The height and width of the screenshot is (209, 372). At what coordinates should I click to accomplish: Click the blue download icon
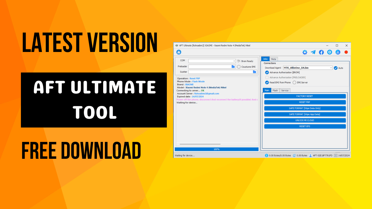[337, 52]
